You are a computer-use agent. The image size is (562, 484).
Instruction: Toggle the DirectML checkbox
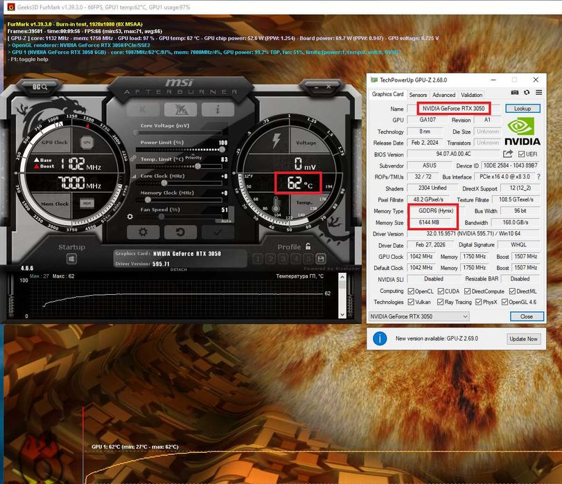click(512, 292)
